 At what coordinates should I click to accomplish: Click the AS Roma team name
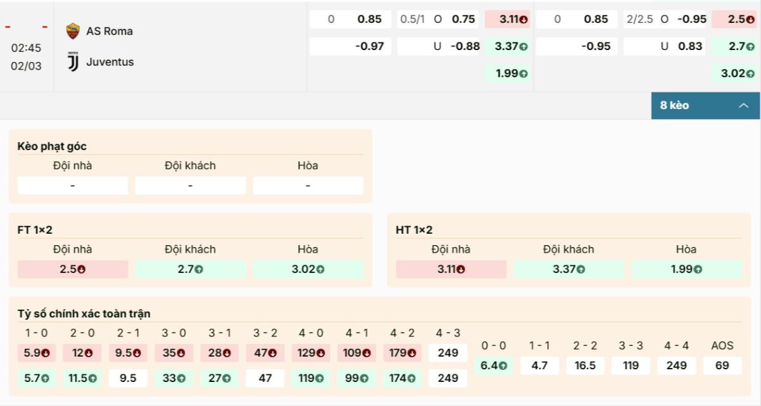(109, 31)
